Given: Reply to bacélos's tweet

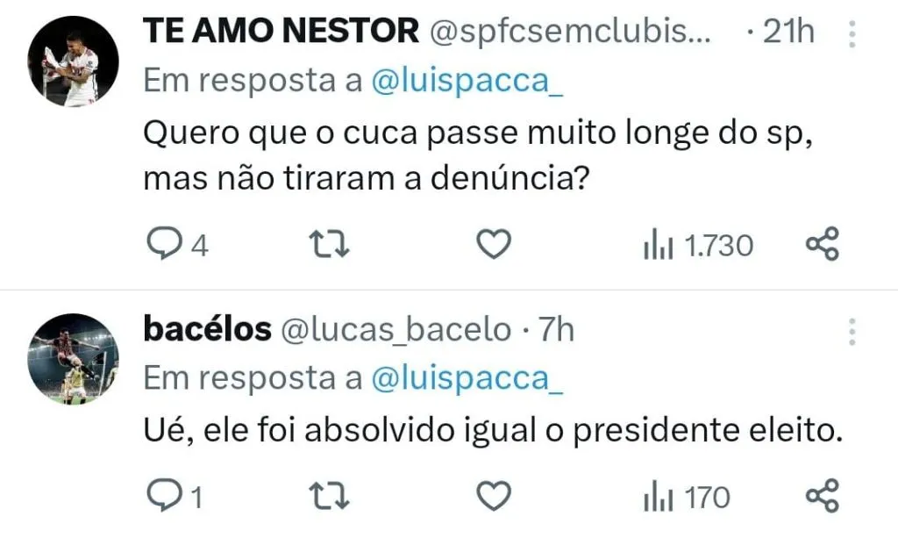Looking at the screenshot, I should pos(160,498).
